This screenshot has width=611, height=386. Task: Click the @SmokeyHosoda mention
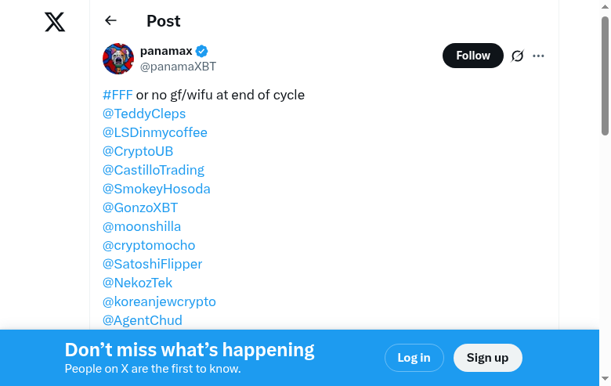pos(157,189)
